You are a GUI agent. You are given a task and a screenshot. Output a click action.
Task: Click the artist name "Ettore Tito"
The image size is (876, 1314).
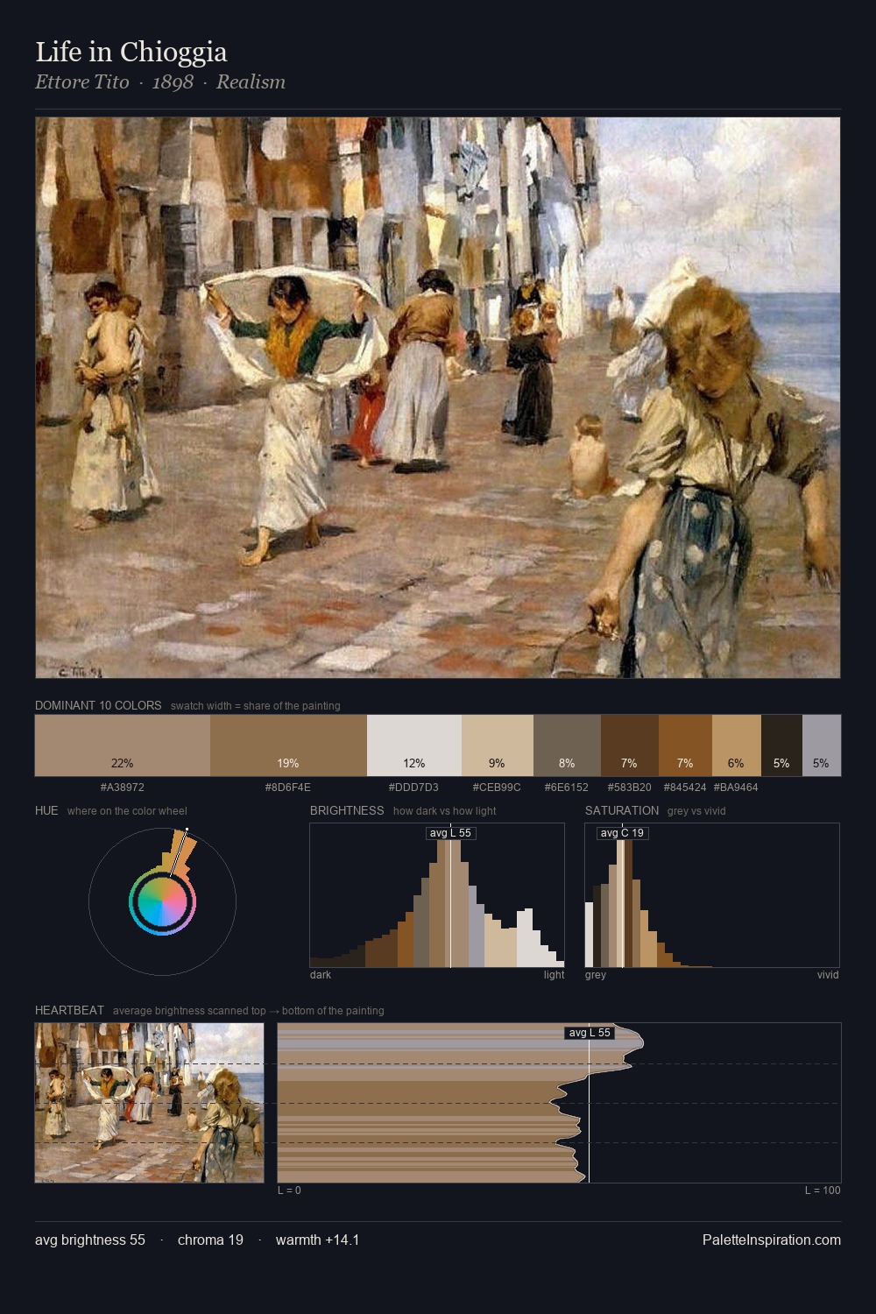coord(82,81)
